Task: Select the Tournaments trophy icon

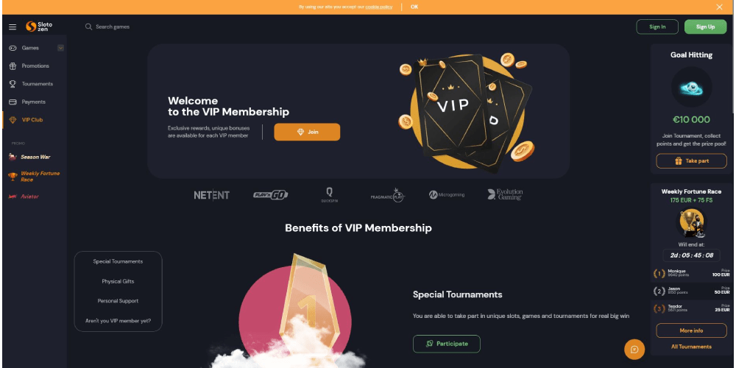Action: pyautogui.click(x=13, y=84)
